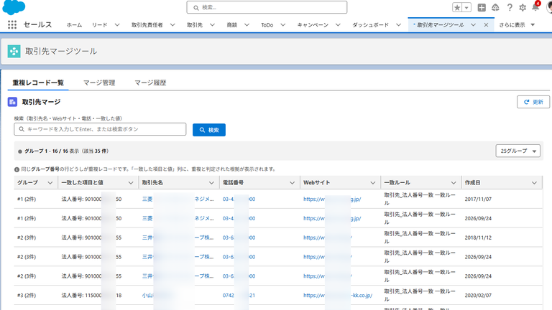Viewport: 552px width, 310px height.
Task: Go to the ホーム tab
Action: tap(74, 25)
